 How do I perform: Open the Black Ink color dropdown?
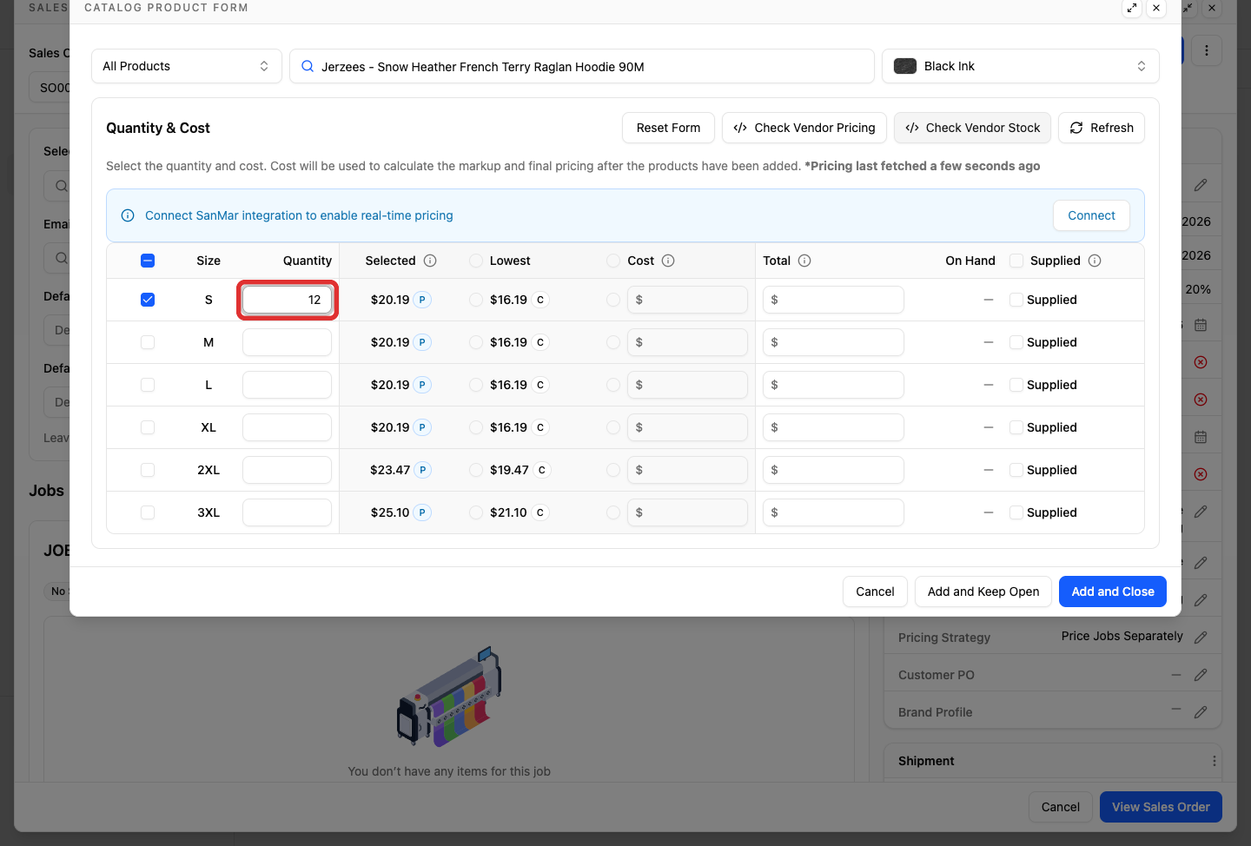pos(1021,66)
